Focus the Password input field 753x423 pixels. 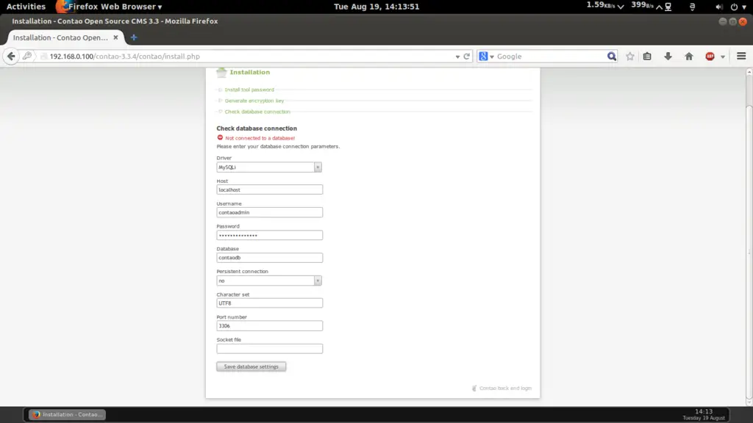[269, 235]
